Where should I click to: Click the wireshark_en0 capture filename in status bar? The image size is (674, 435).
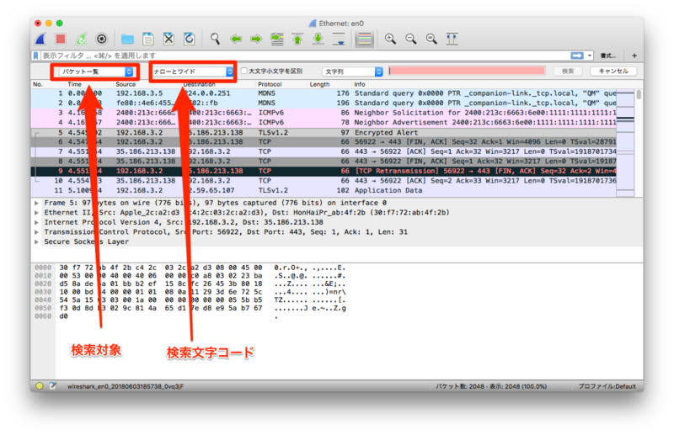pos(125,386)
